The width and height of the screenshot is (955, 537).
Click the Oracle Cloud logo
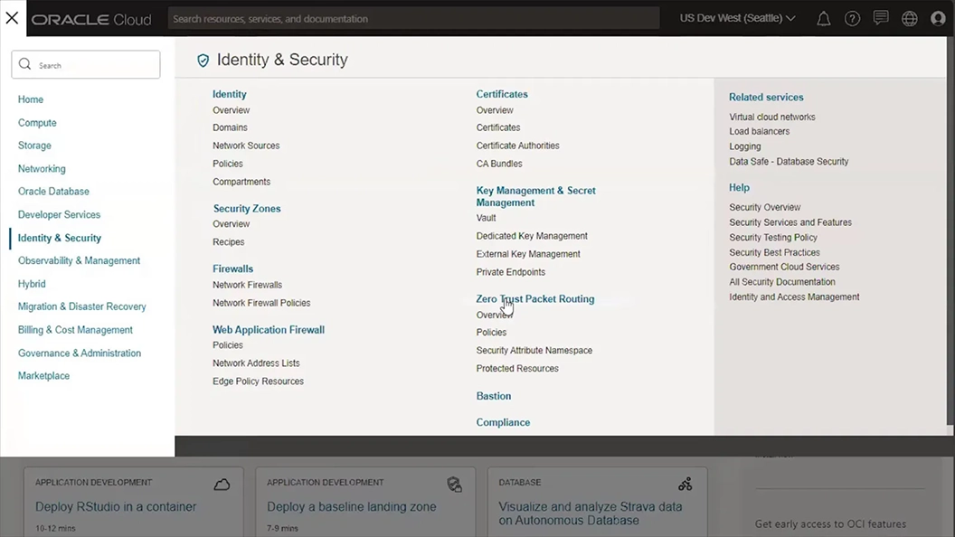pos(91,20)
